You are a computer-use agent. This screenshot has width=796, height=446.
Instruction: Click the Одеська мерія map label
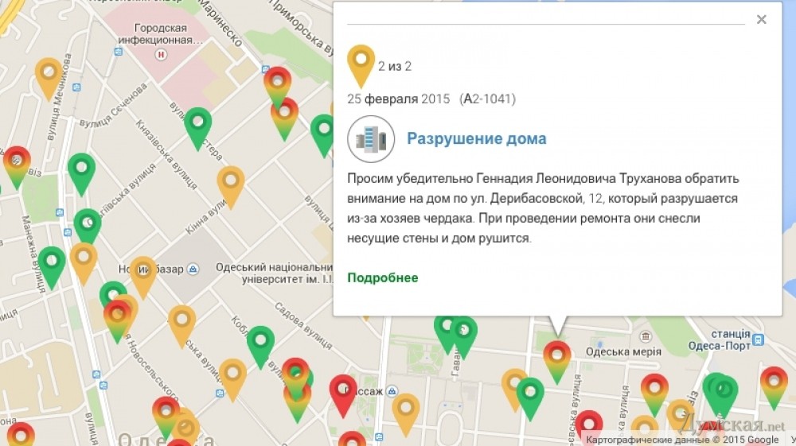click(621, 352)
